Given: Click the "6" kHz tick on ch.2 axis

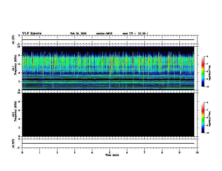Looking at the screenshot, I should 19,110.
